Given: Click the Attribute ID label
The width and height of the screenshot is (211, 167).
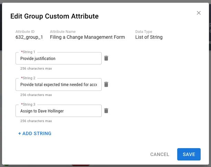Looking at the screenshot, I should 25,32.
